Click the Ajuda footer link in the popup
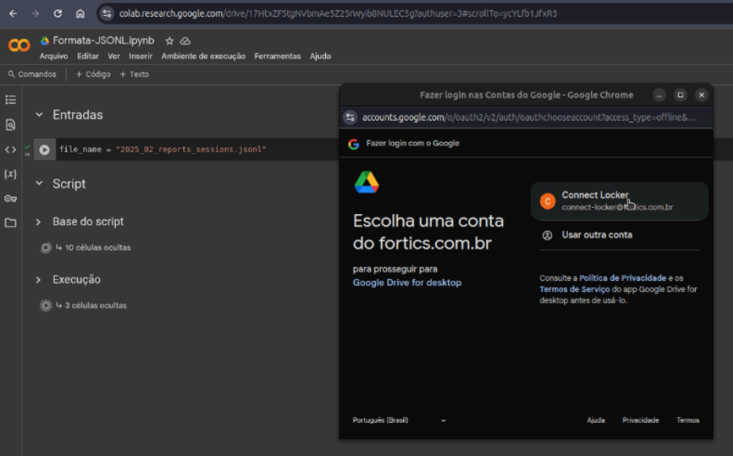Screen dimensions: 733x456 [596, 420]
